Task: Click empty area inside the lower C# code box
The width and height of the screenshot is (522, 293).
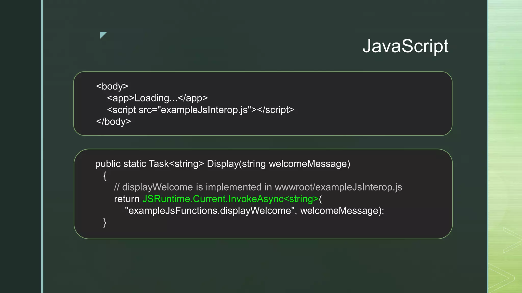Action: pos(280,226)
